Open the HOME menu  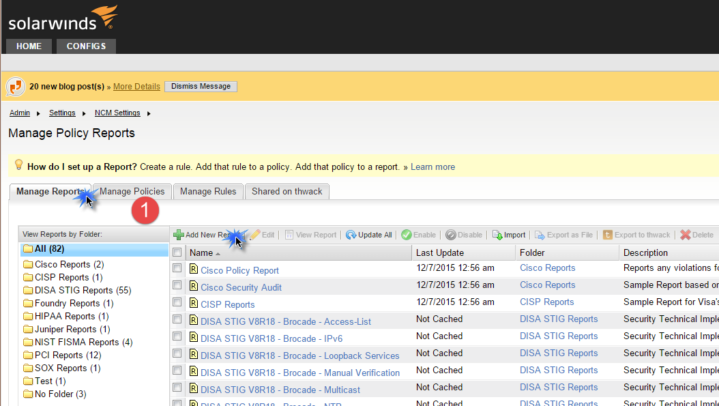(29, 46)
